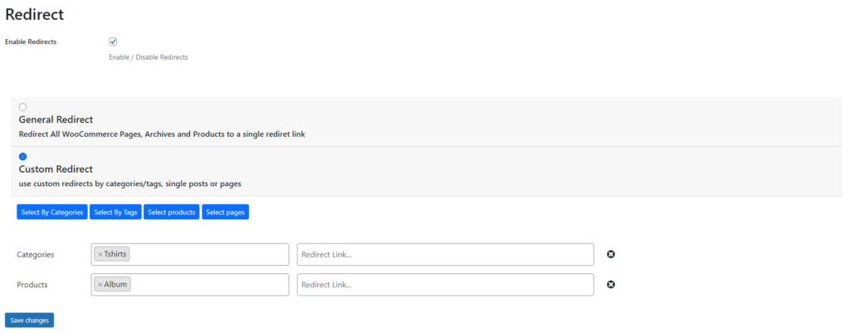Focus the Categories Redirect Link field

coord(446,254)
